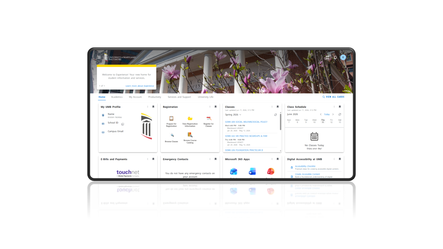Click Register for Classes calendar icon
The width and height of the screenshot is (443, 249).
pos(209,119)
